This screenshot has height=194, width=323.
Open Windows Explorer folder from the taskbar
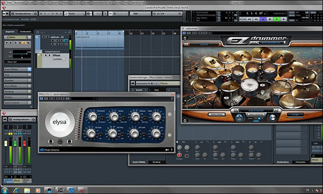27,190
